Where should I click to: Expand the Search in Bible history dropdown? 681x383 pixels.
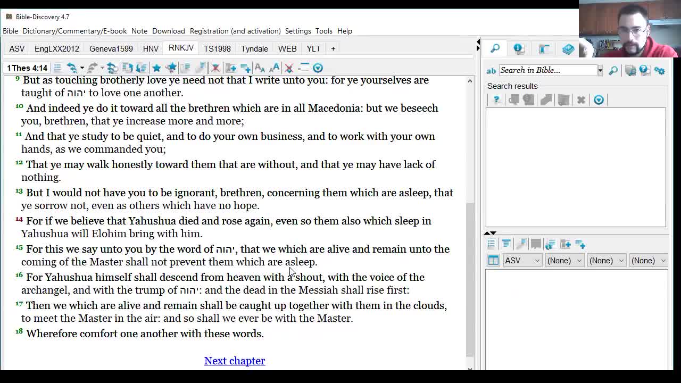(600, 70)
